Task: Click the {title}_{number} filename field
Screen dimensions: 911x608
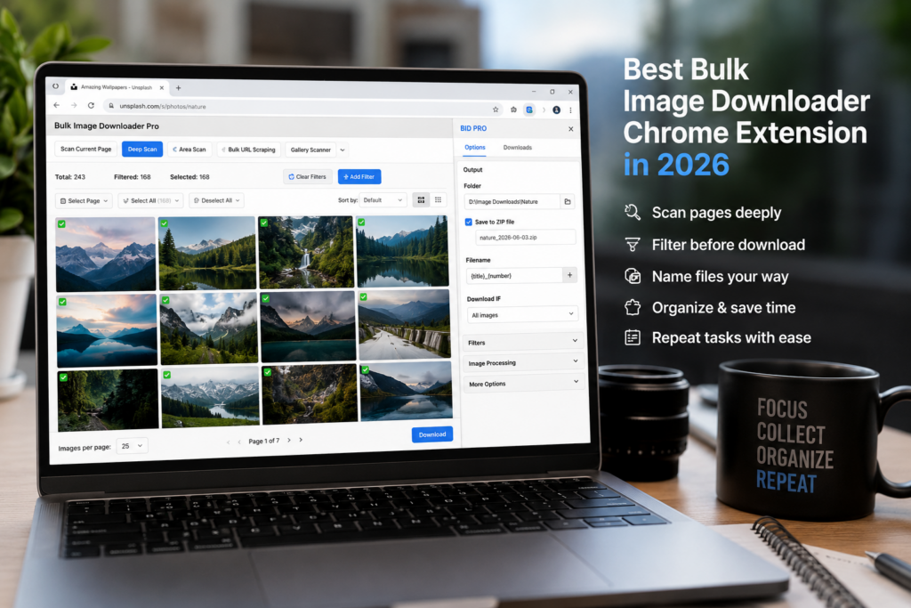Action: tap(515, 276)
